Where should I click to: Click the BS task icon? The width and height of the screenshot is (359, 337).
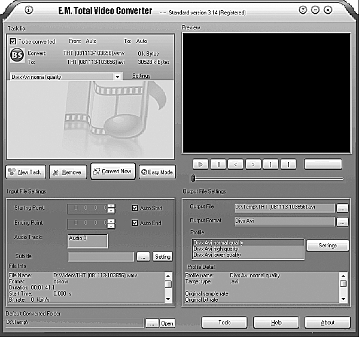(x=17, y=55)
